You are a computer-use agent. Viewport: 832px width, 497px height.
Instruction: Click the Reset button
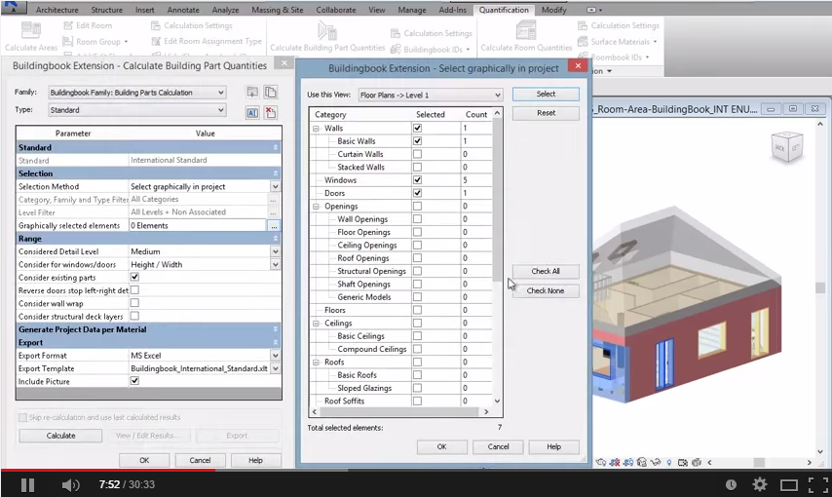[546, 113]
